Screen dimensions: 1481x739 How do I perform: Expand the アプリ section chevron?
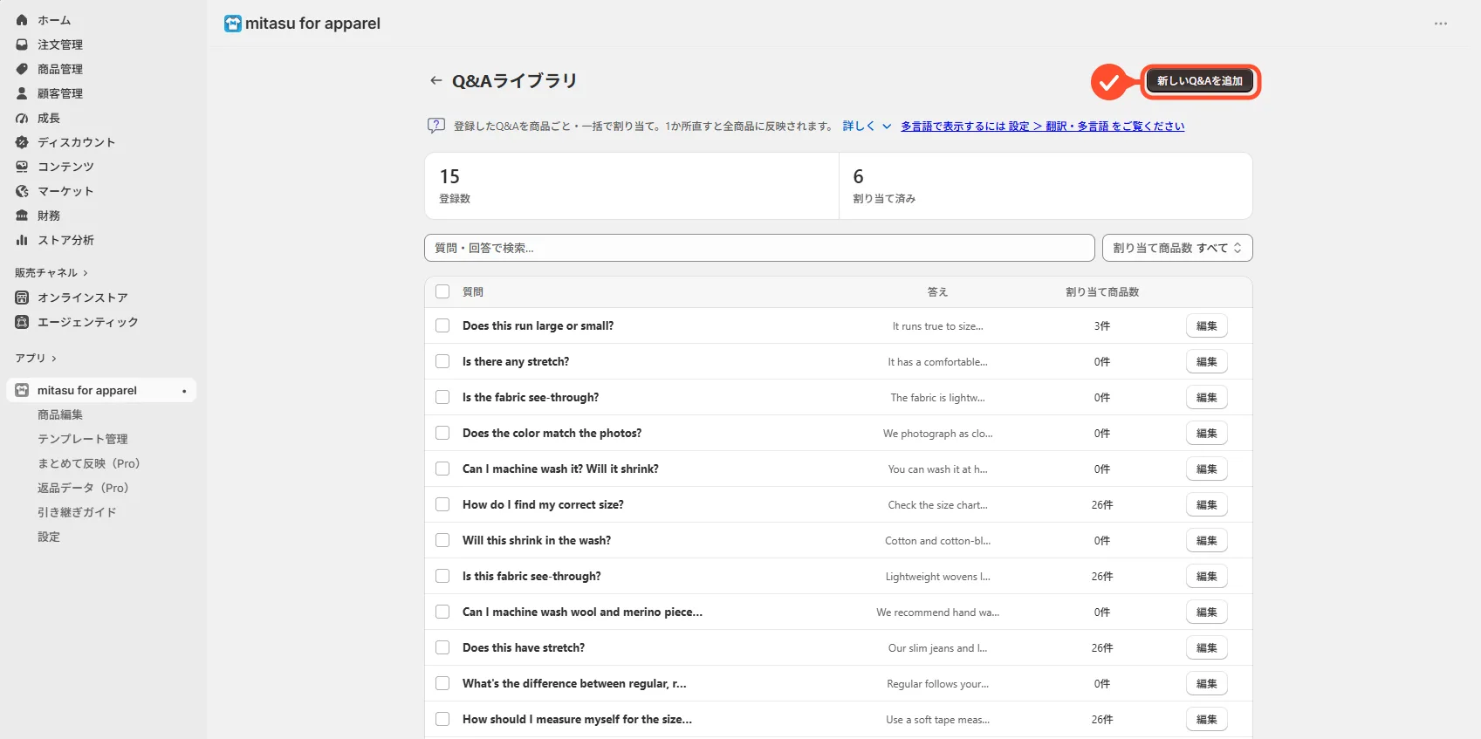tap(54, 359)
